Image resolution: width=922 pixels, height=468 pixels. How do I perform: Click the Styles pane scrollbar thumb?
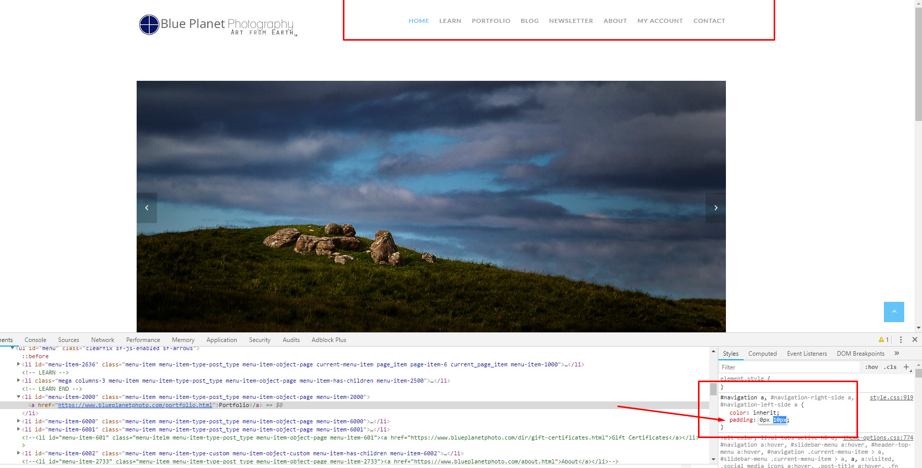(x=918, y=373)
